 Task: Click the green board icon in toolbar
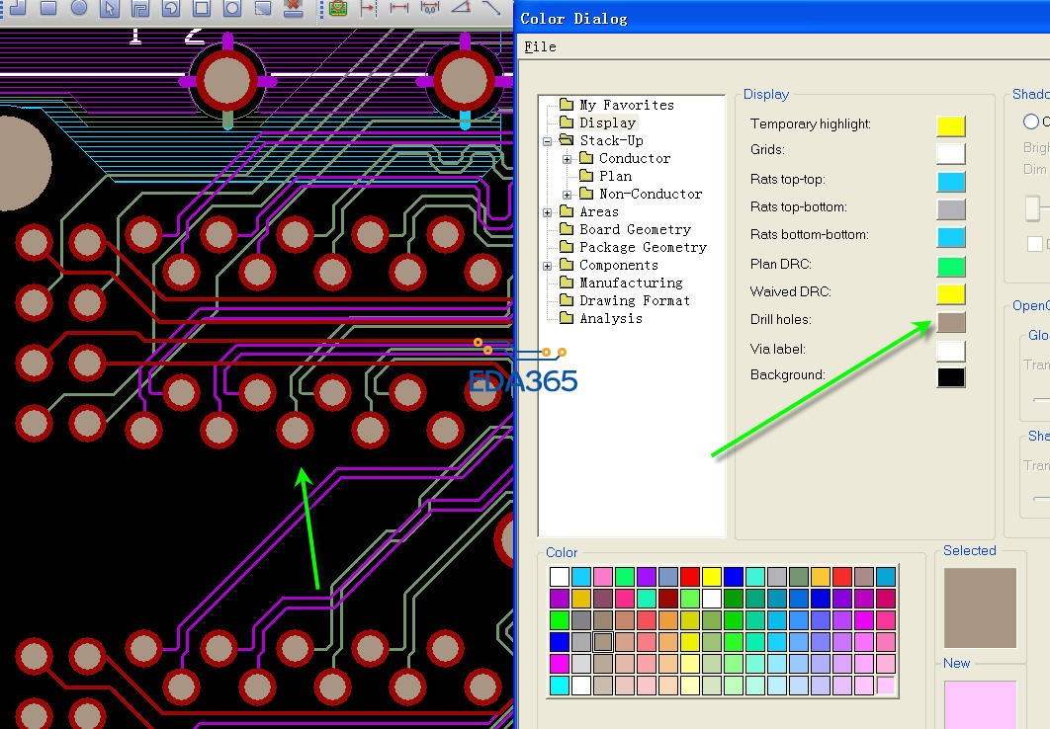338,8
